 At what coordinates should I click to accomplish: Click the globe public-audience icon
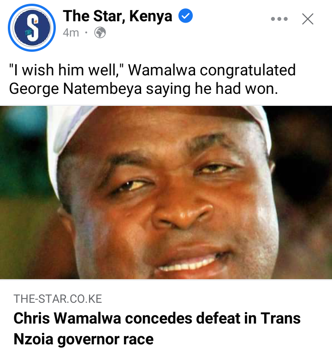coord(100,33)
